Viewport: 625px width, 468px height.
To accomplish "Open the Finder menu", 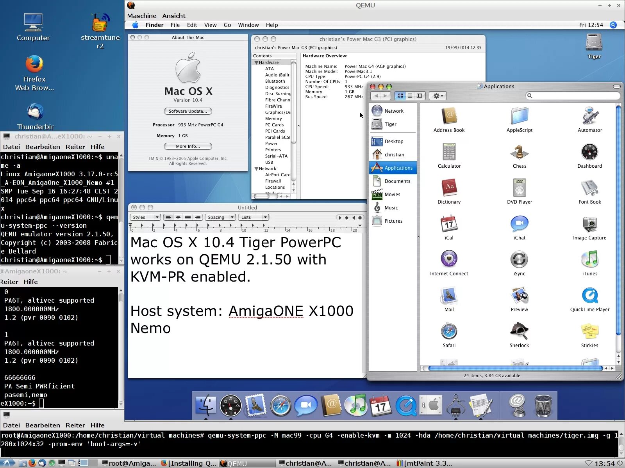I will 155,25.
